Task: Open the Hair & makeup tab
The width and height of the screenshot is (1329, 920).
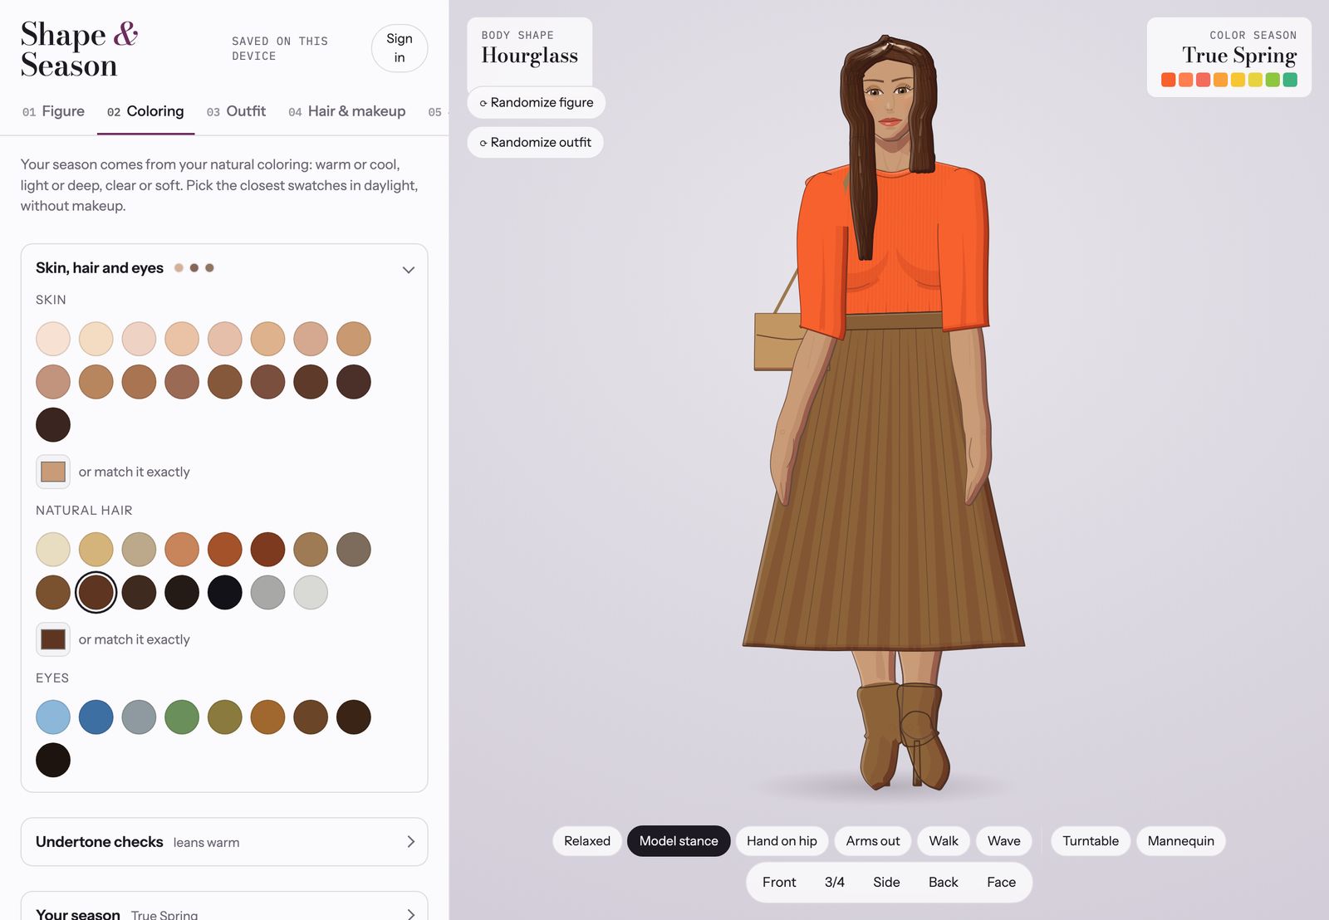Action: coord(347,111)
